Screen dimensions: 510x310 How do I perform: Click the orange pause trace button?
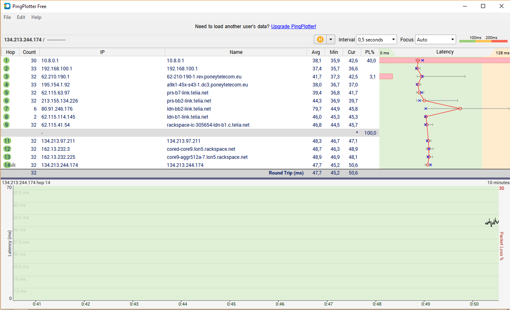click(320, 39)
